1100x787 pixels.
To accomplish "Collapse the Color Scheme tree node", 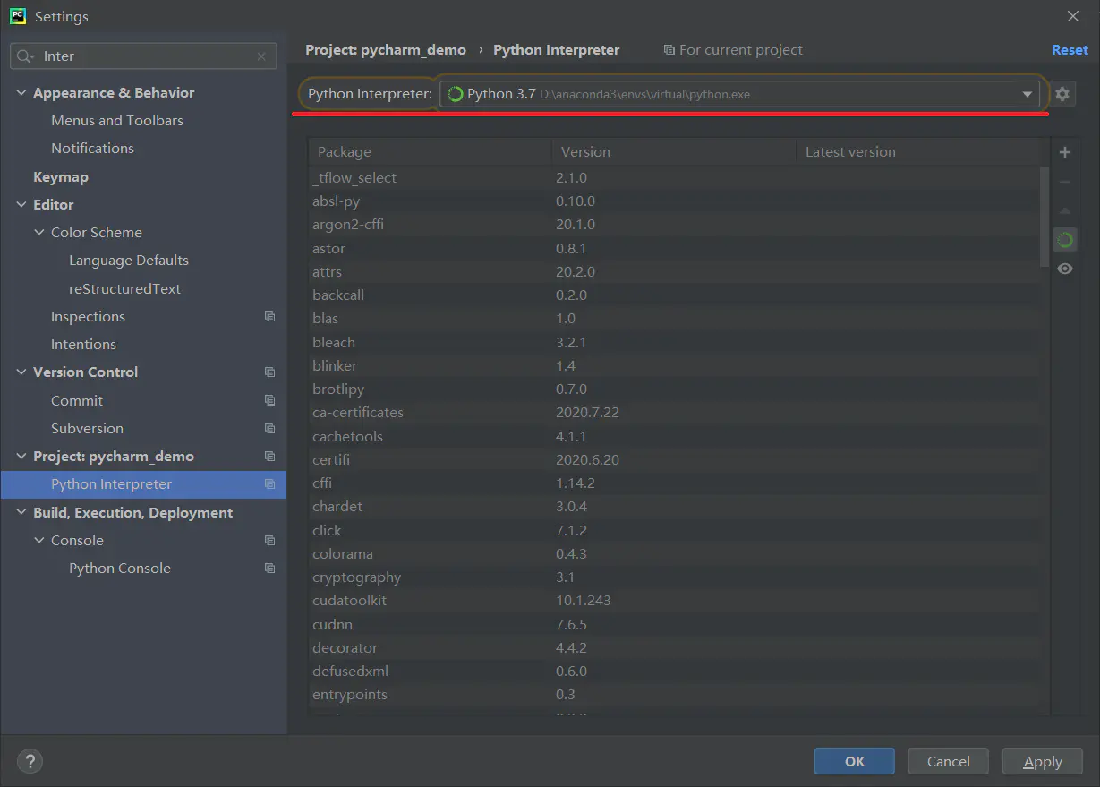I will (39, 233).
